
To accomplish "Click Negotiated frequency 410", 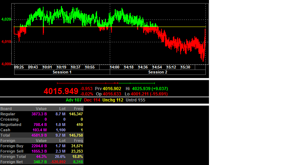I will (x=80, y=125).
